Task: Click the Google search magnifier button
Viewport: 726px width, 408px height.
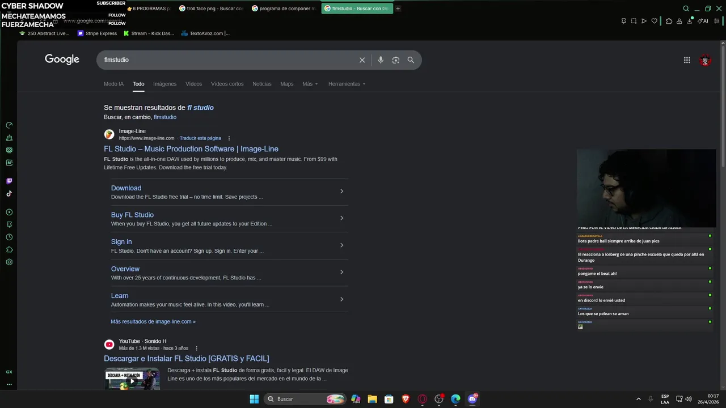Action: pos(411,60)
